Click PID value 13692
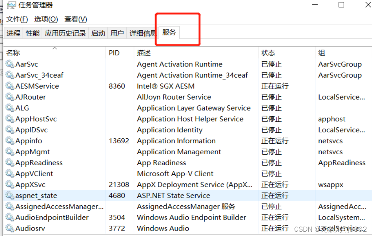372x236 pixels. point(119,141)
